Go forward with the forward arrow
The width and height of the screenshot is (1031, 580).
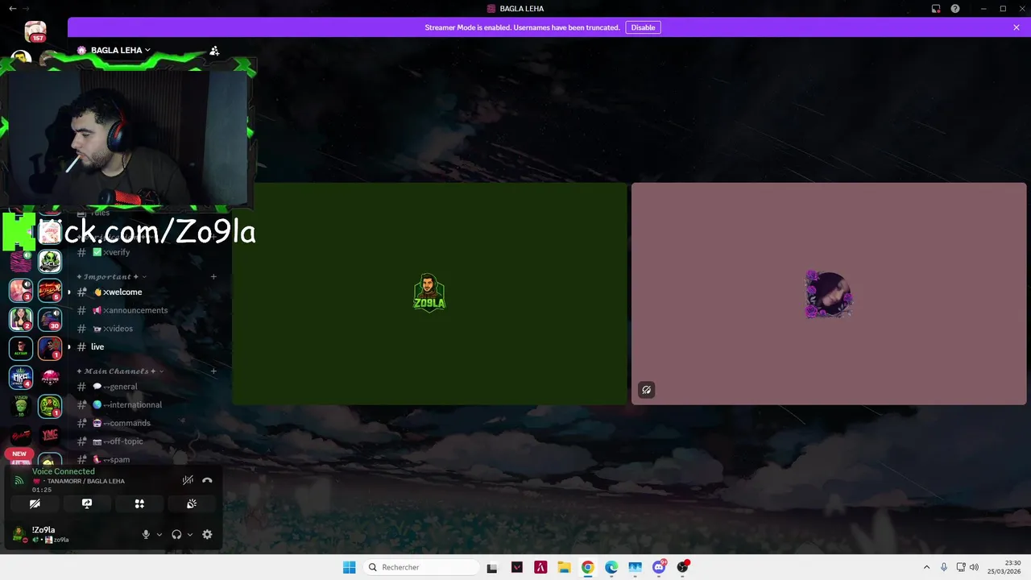26,9
